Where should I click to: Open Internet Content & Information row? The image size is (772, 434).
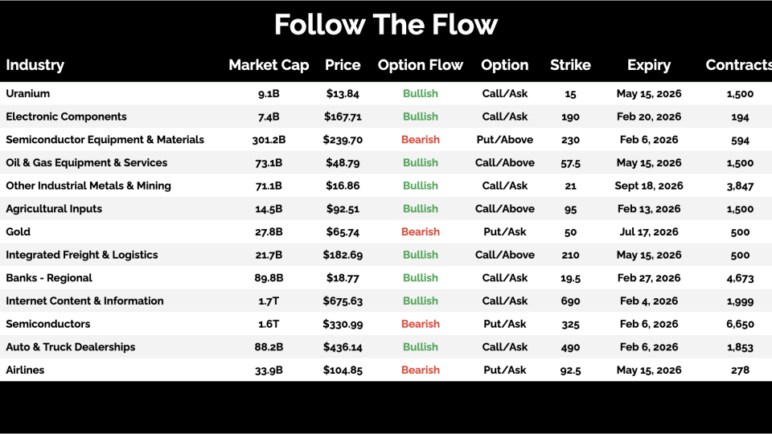84,301
